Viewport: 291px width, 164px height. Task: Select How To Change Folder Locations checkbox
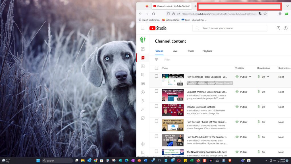tap(157, 76)
